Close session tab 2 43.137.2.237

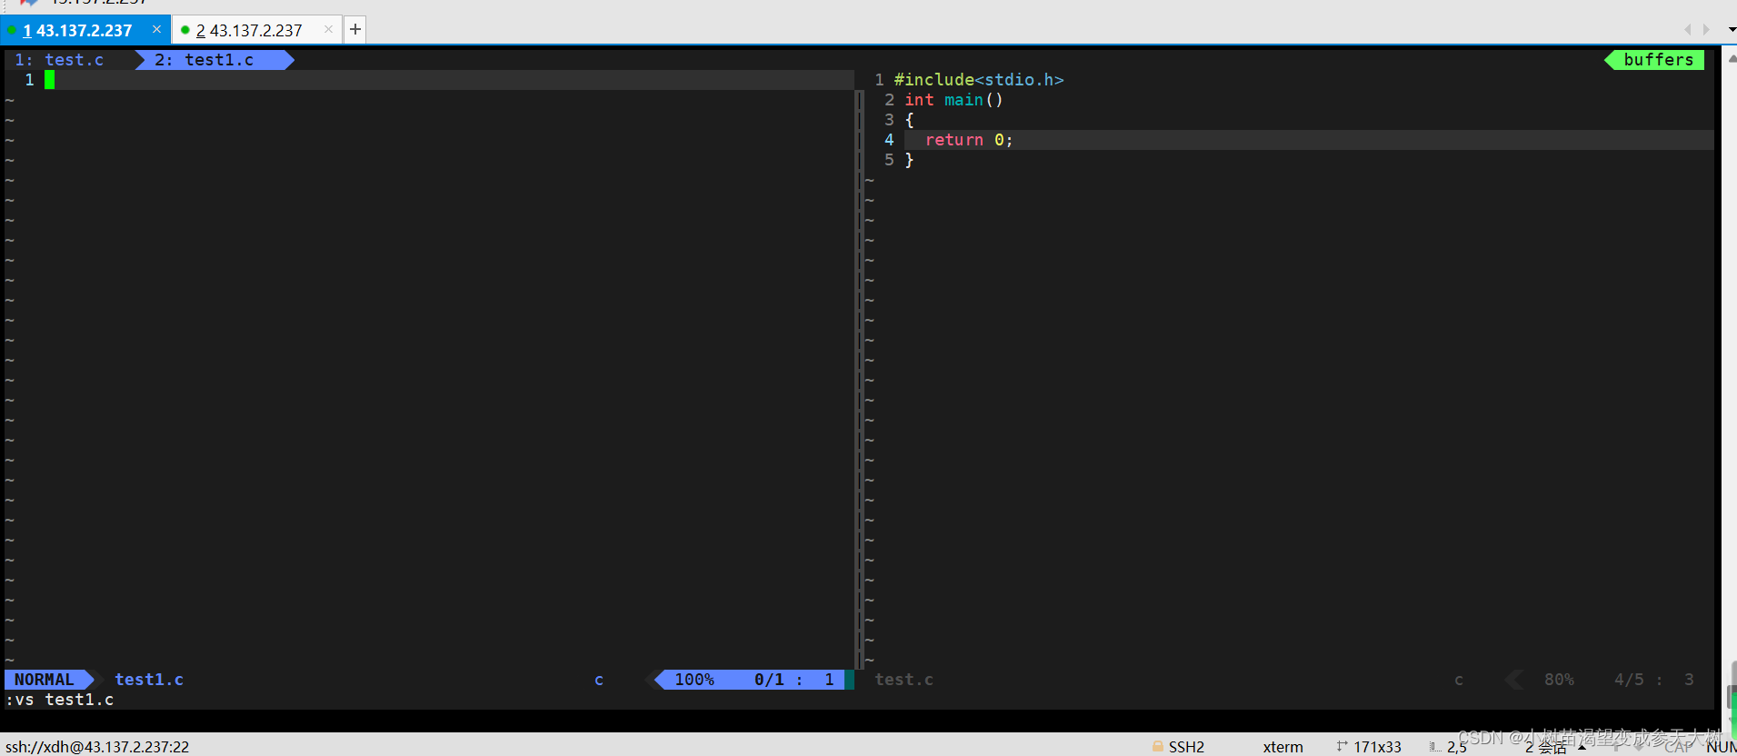coord(328,29)
